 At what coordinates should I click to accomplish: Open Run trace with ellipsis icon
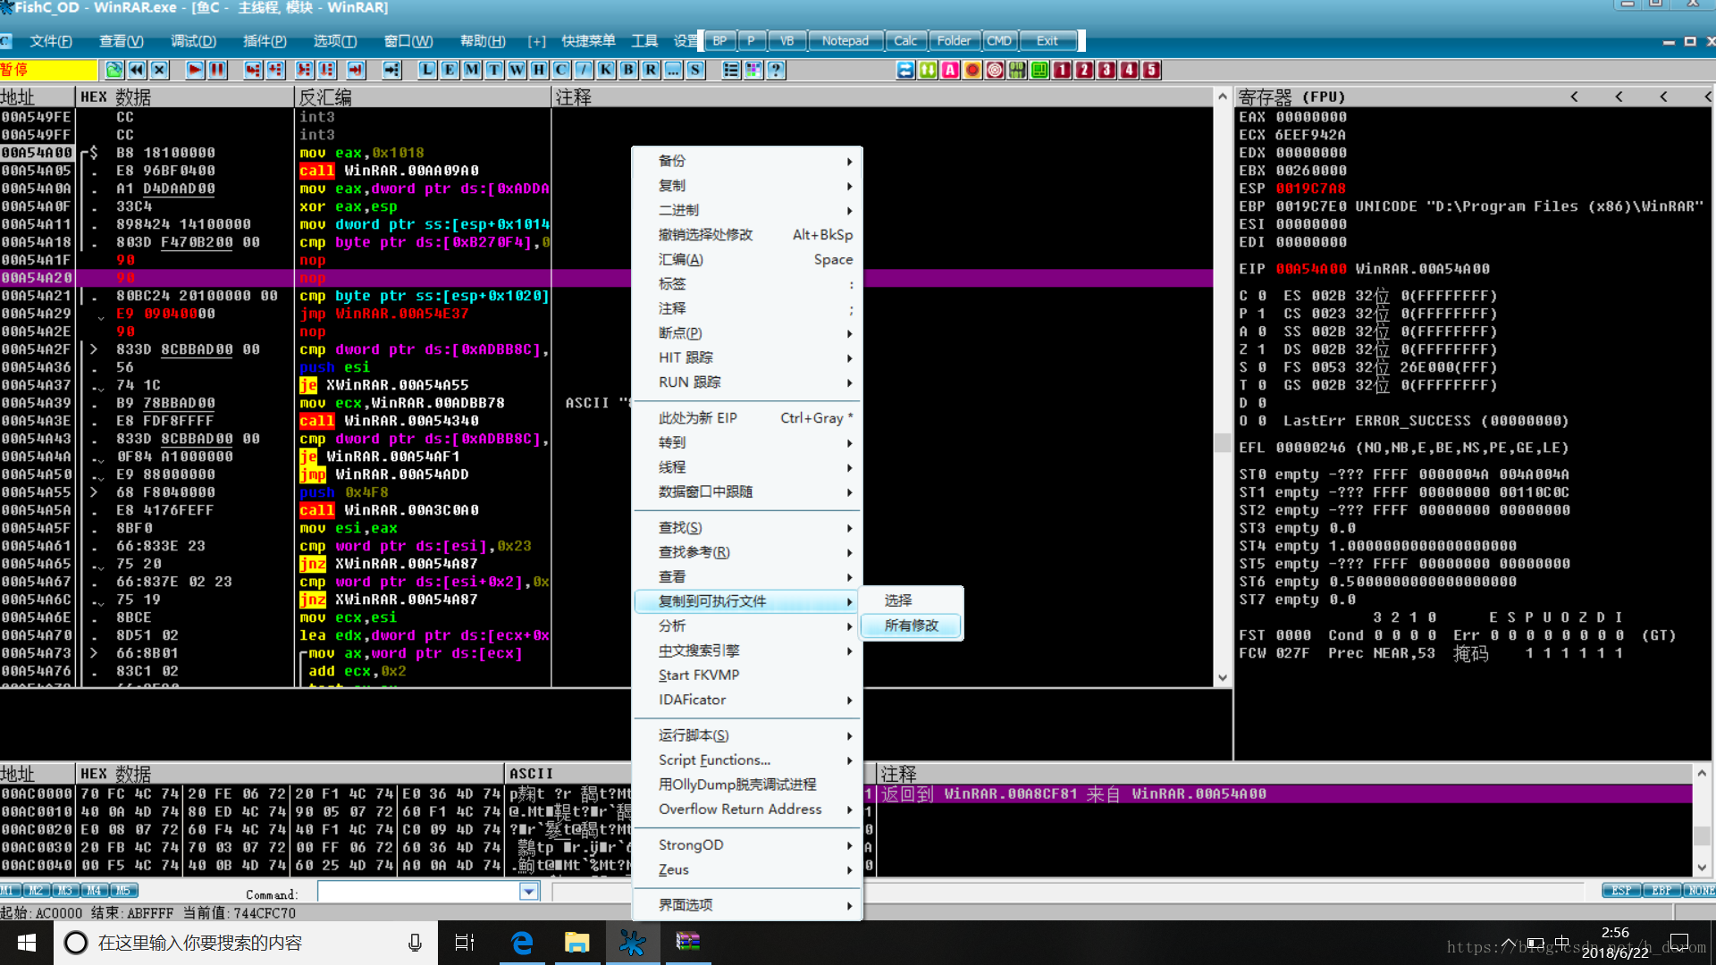click(673, 70)
